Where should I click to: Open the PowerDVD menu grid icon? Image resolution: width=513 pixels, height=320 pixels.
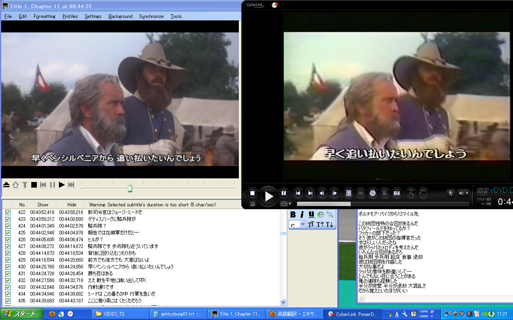tap(349, 193)
